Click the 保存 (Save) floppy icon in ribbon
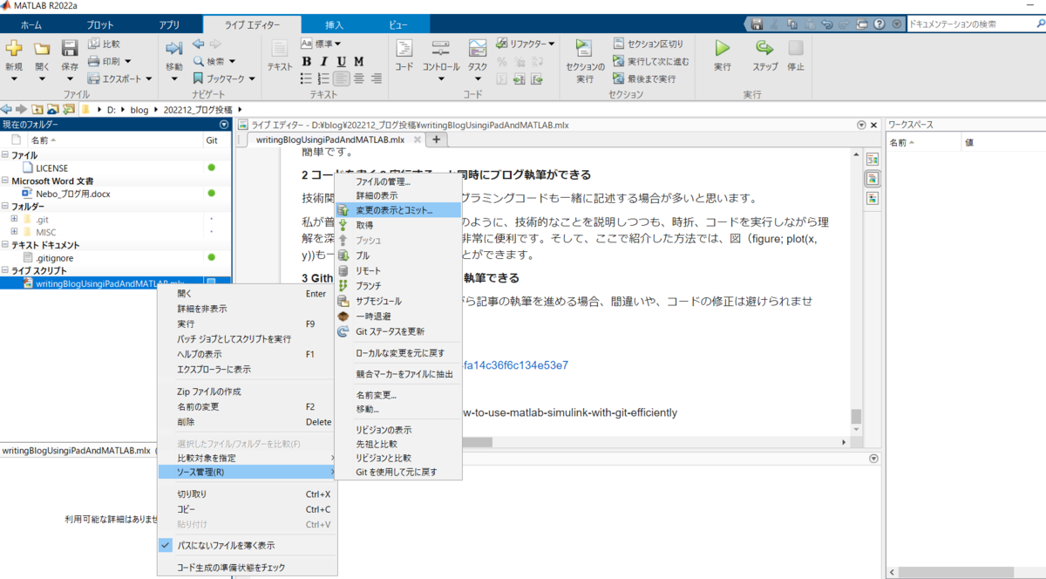Image resolution: width=1046 pixels, height=579 pixels. [70, 48]
